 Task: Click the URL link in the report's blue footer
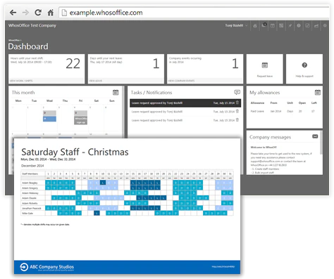(x=223, y=266)
